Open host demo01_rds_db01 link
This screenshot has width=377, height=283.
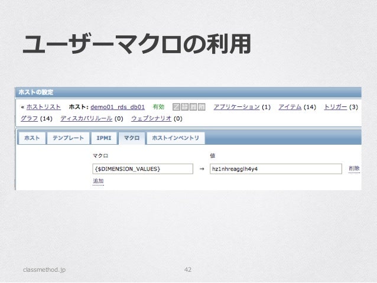click(118, 107)
